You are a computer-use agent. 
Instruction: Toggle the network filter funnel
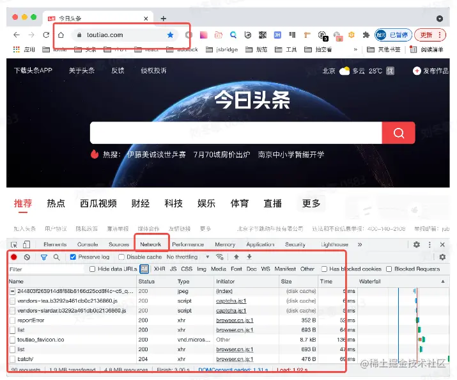click(x=43, y=257)
